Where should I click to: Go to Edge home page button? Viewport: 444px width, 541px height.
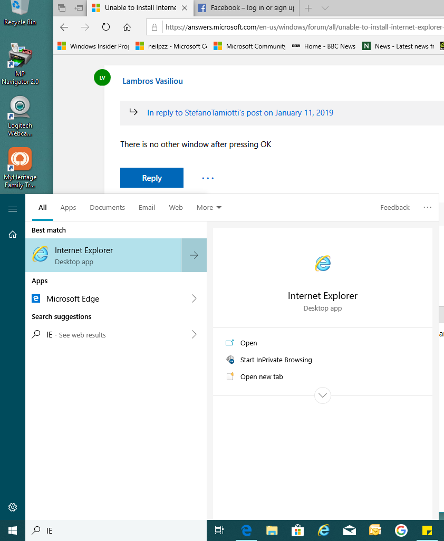(x=127, y=27)
